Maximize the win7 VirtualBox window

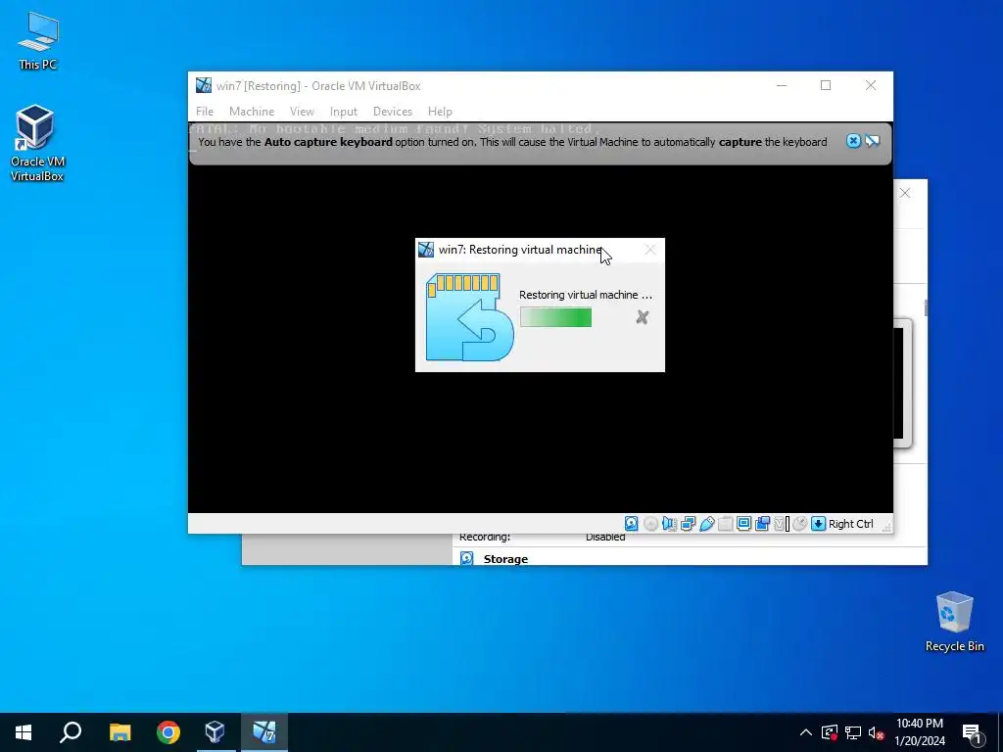(x=826, y=85)
